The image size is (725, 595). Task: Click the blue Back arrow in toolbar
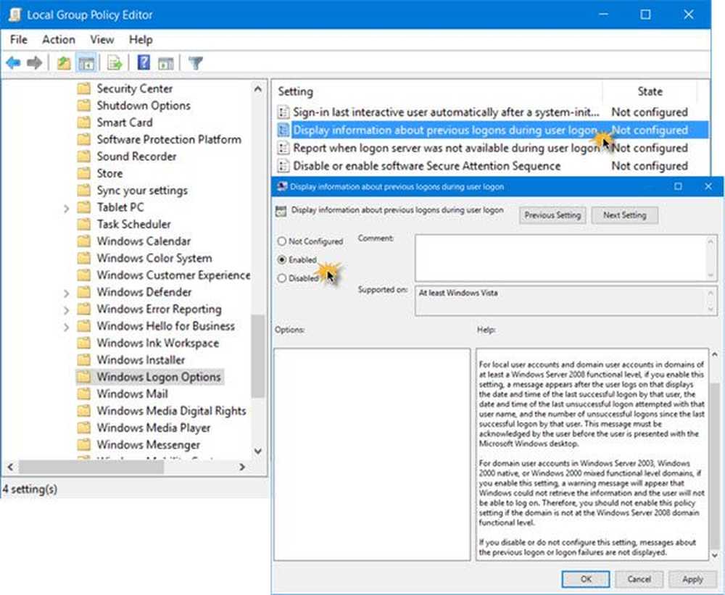[x=13, y=64]
